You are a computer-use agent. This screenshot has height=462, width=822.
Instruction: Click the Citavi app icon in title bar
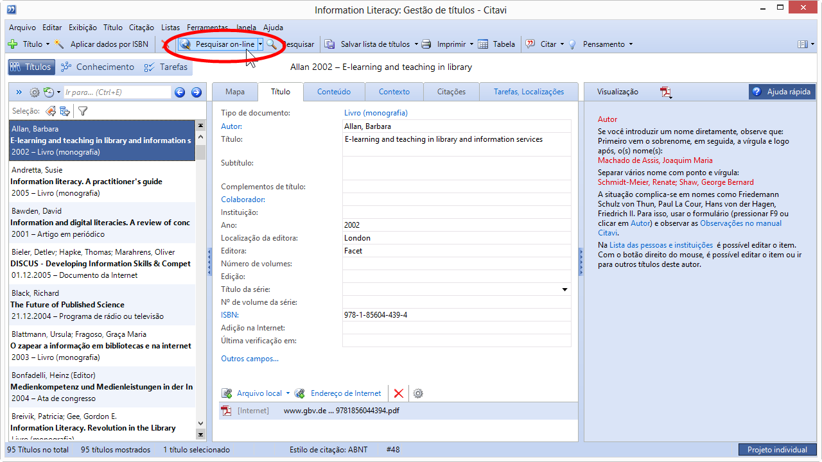tap(11, 10)
